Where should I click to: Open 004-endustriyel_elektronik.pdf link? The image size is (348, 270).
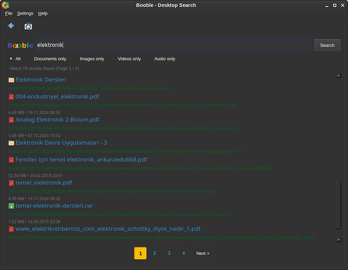pos(57,97)
